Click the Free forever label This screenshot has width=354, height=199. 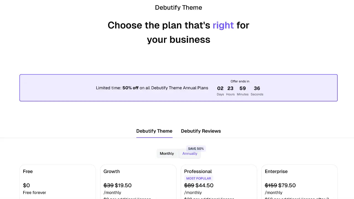coord(34,192)
